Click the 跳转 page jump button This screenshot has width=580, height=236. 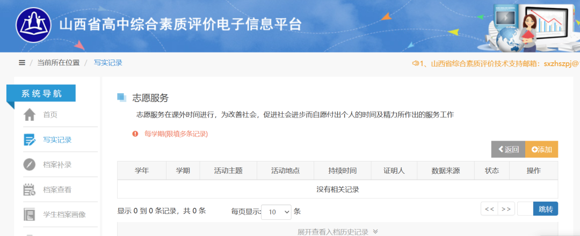coord(545,209)
